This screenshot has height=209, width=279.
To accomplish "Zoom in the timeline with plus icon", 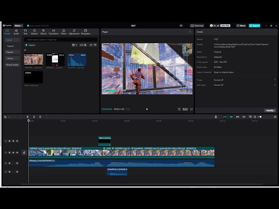I will pos(275,117).
